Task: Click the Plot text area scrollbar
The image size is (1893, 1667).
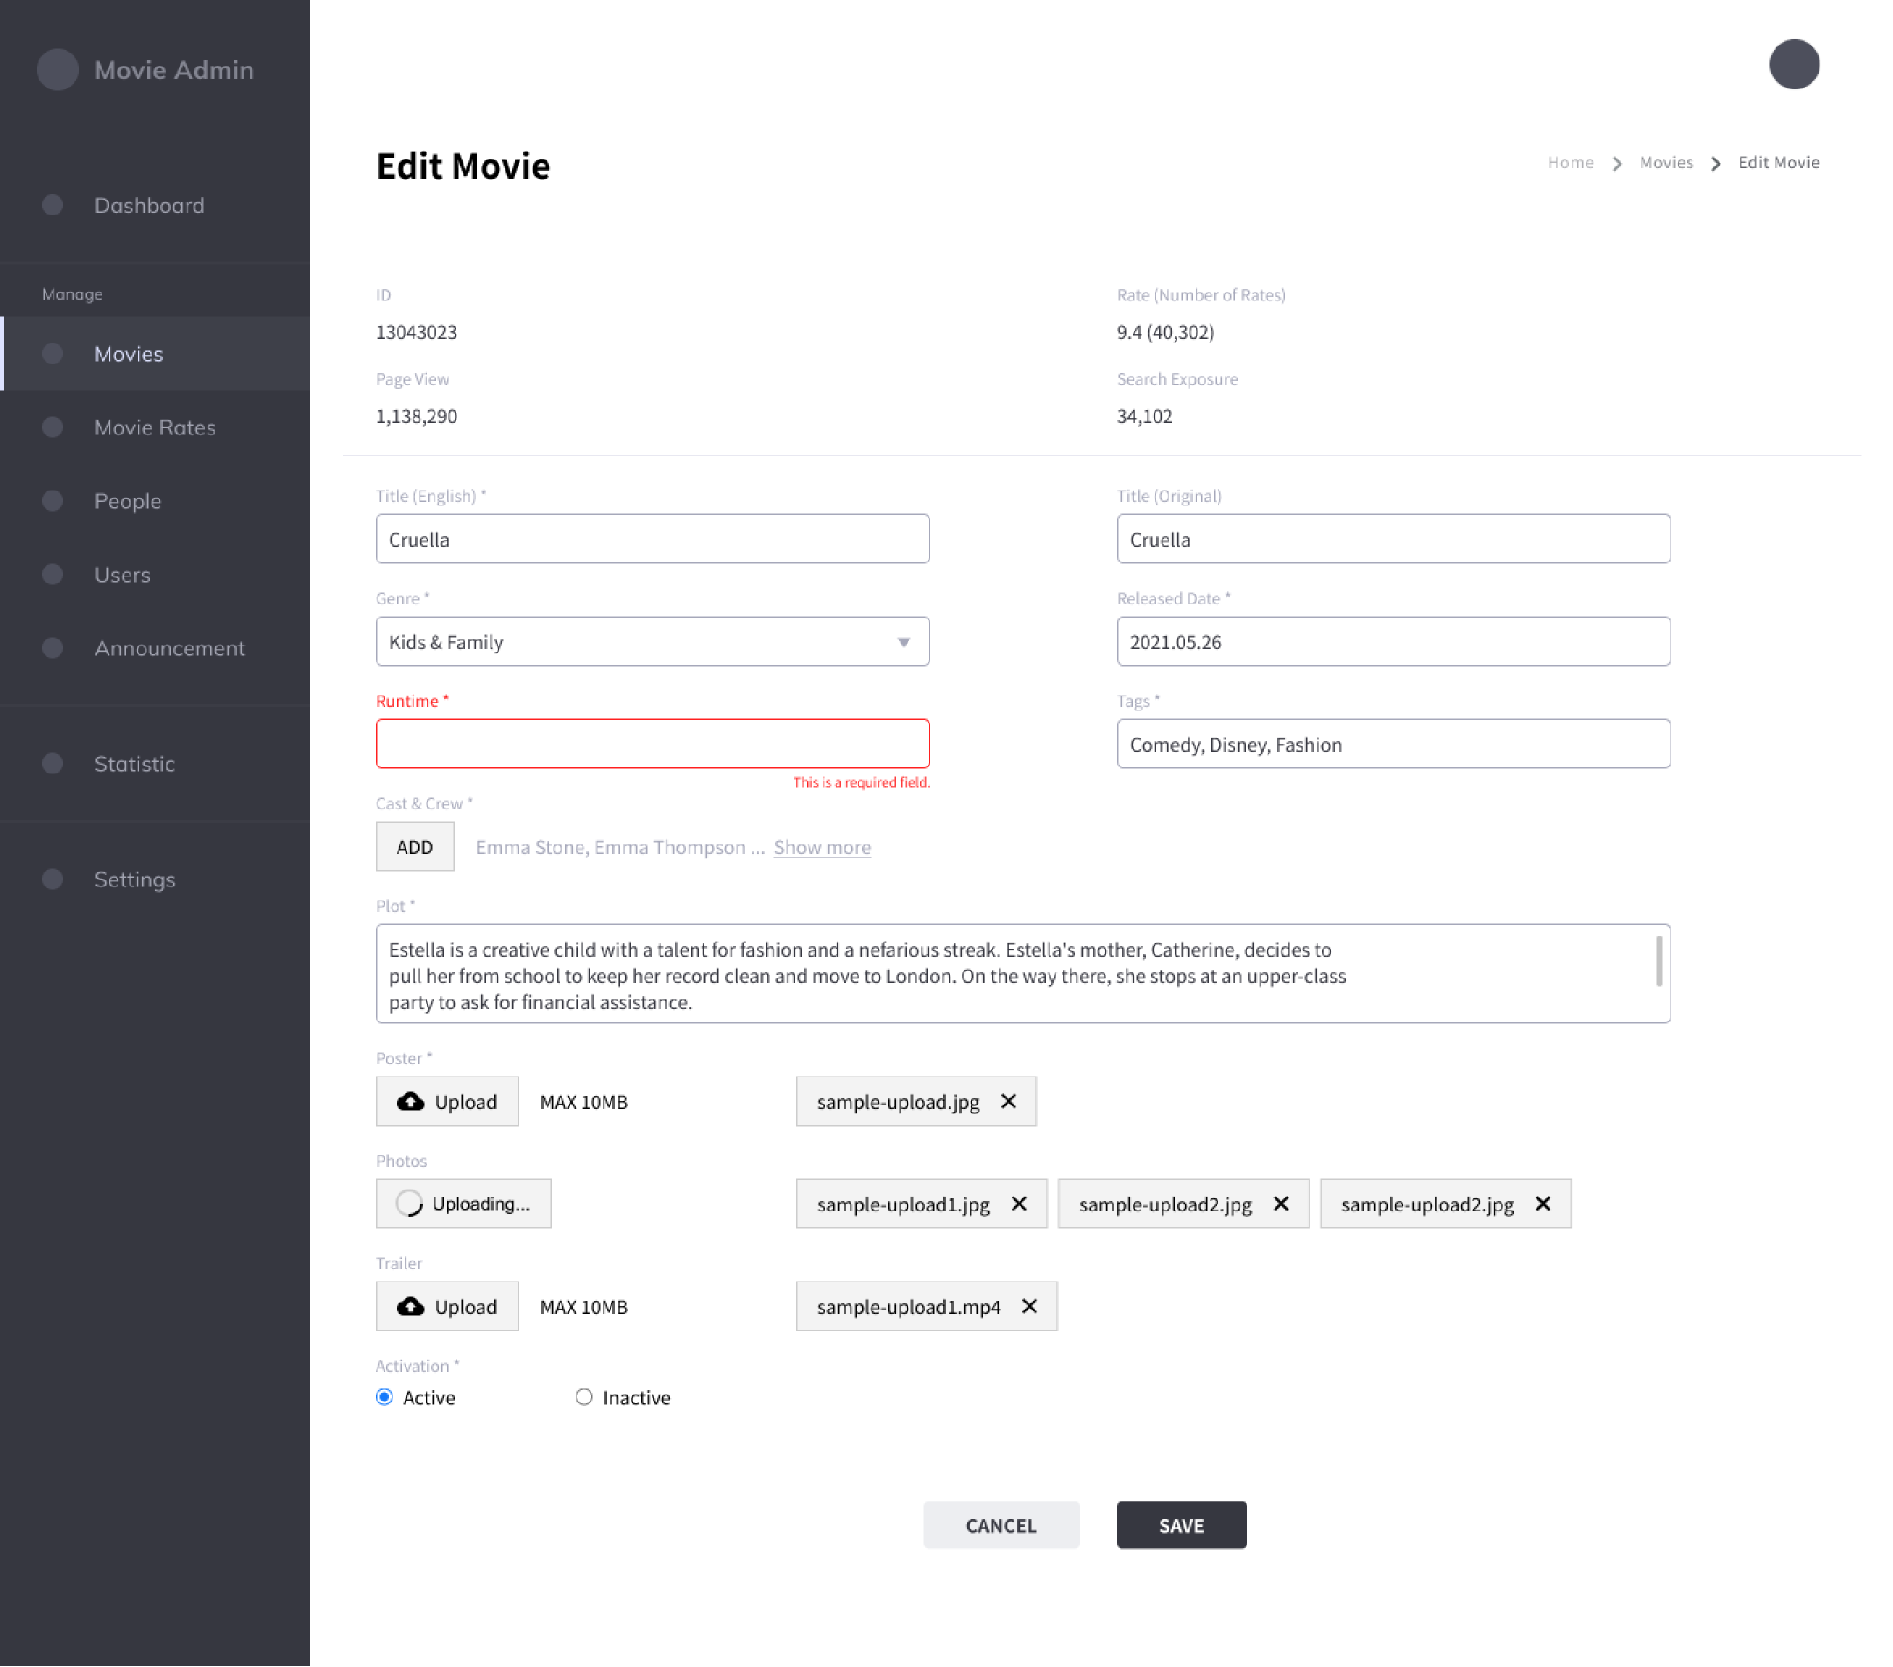Action: point(1659,960)
